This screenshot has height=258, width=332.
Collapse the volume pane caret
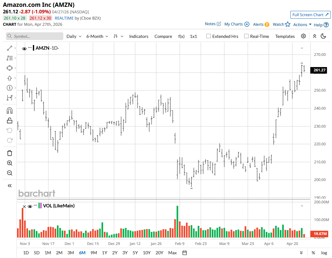point(302,206)
